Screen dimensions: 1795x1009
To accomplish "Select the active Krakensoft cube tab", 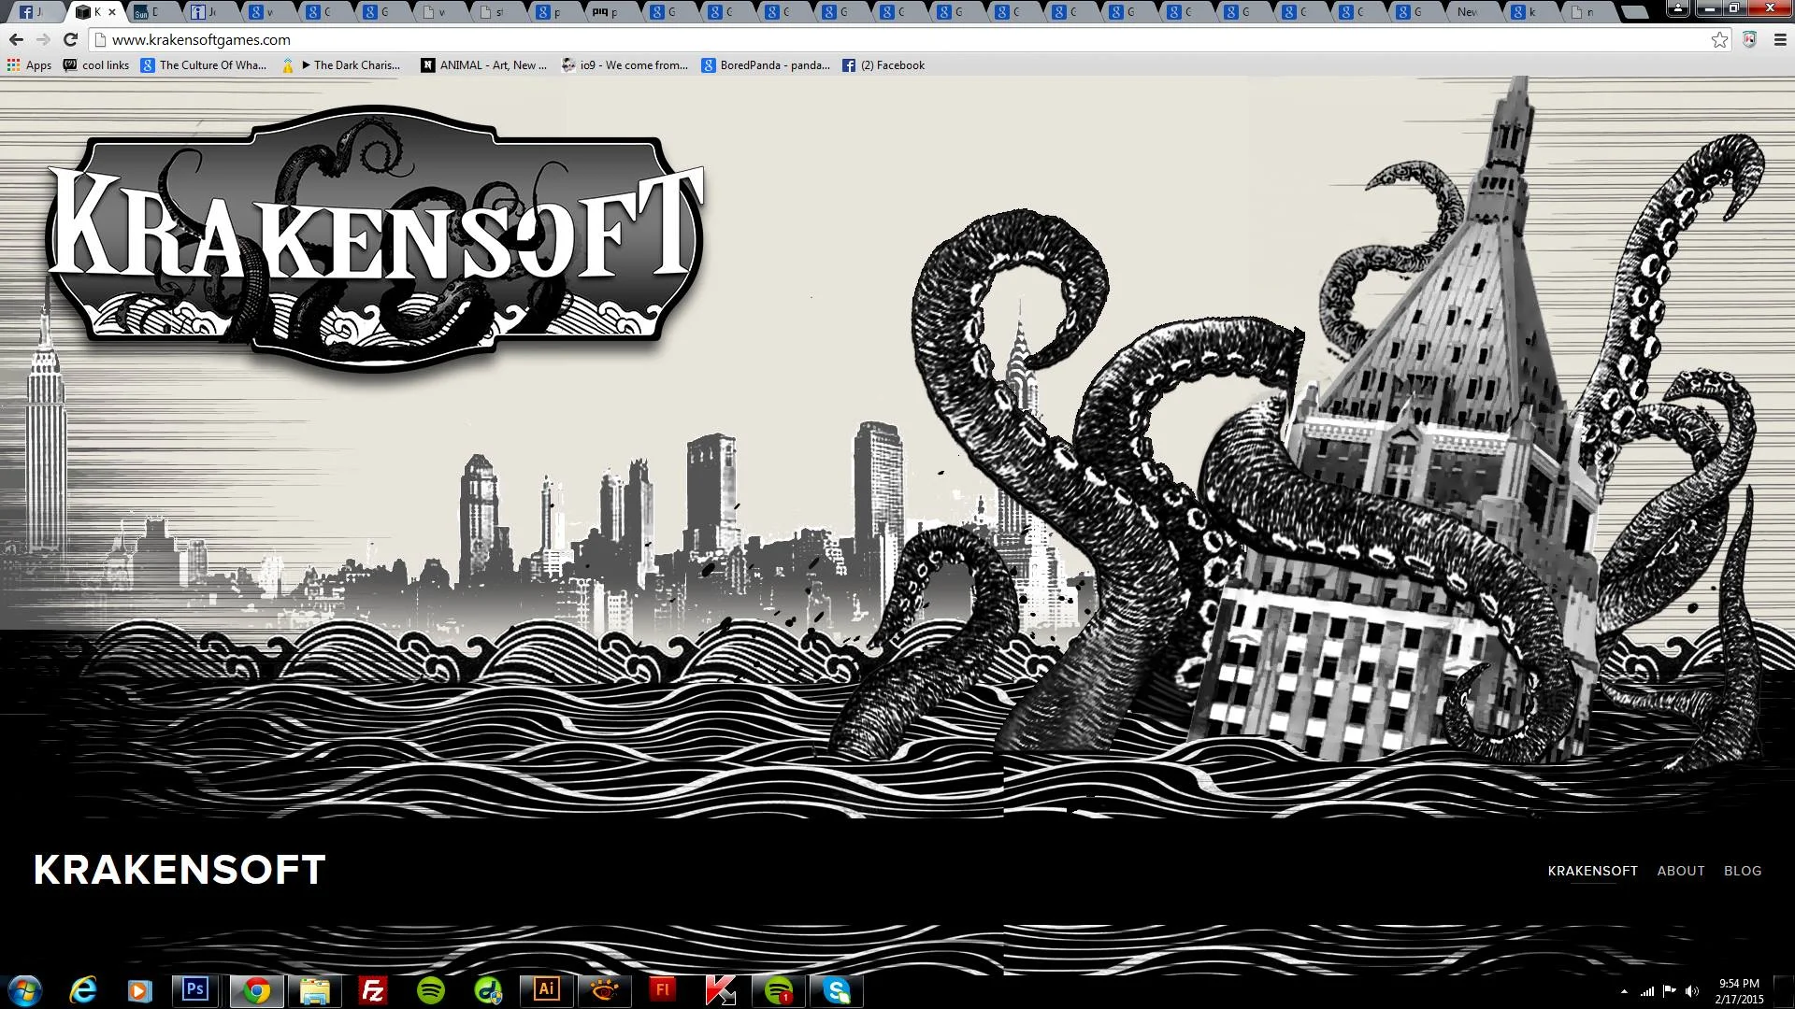I will pyautogui.click(x=92, y=12).
